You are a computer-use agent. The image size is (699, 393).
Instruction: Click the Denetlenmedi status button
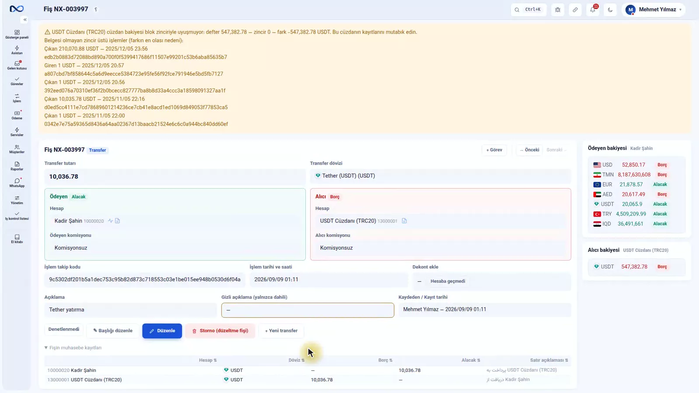[64, 329]
